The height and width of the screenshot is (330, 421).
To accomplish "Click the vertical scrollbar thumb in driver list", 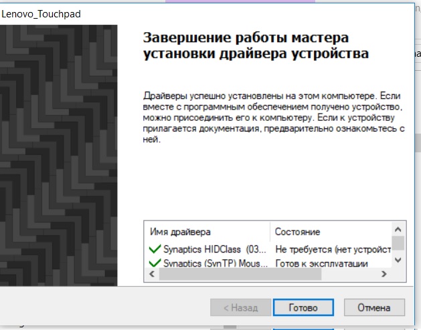I will (398, 242).
